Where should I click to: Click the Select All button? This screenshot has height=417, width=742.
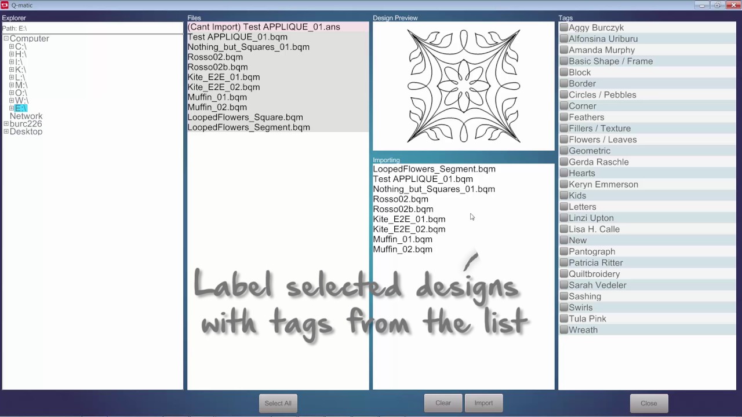[x=278, y=403]
